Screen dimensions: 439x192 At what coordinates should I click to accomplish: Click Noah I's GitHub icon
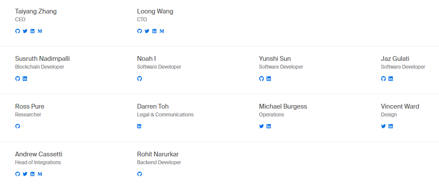click(x=139, y=79)
